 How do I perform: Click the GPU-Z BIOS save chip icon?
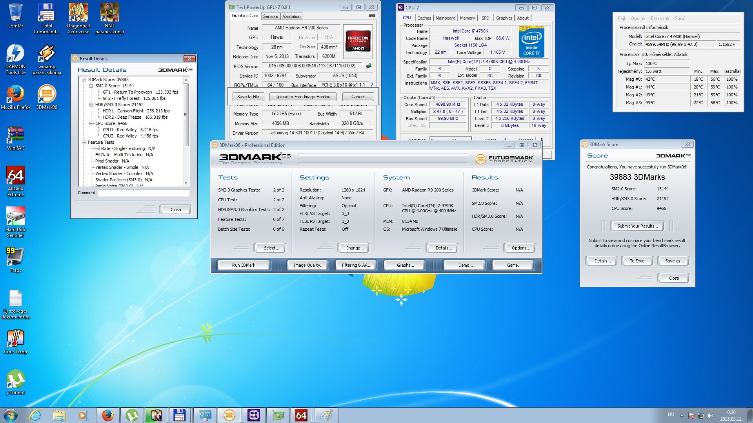[x=368, y=66]
